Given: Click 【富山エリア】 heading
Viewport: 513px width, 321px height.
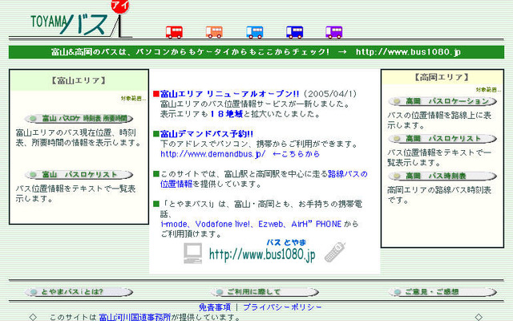Looking at the screenshot, I should tap(79, 80).
